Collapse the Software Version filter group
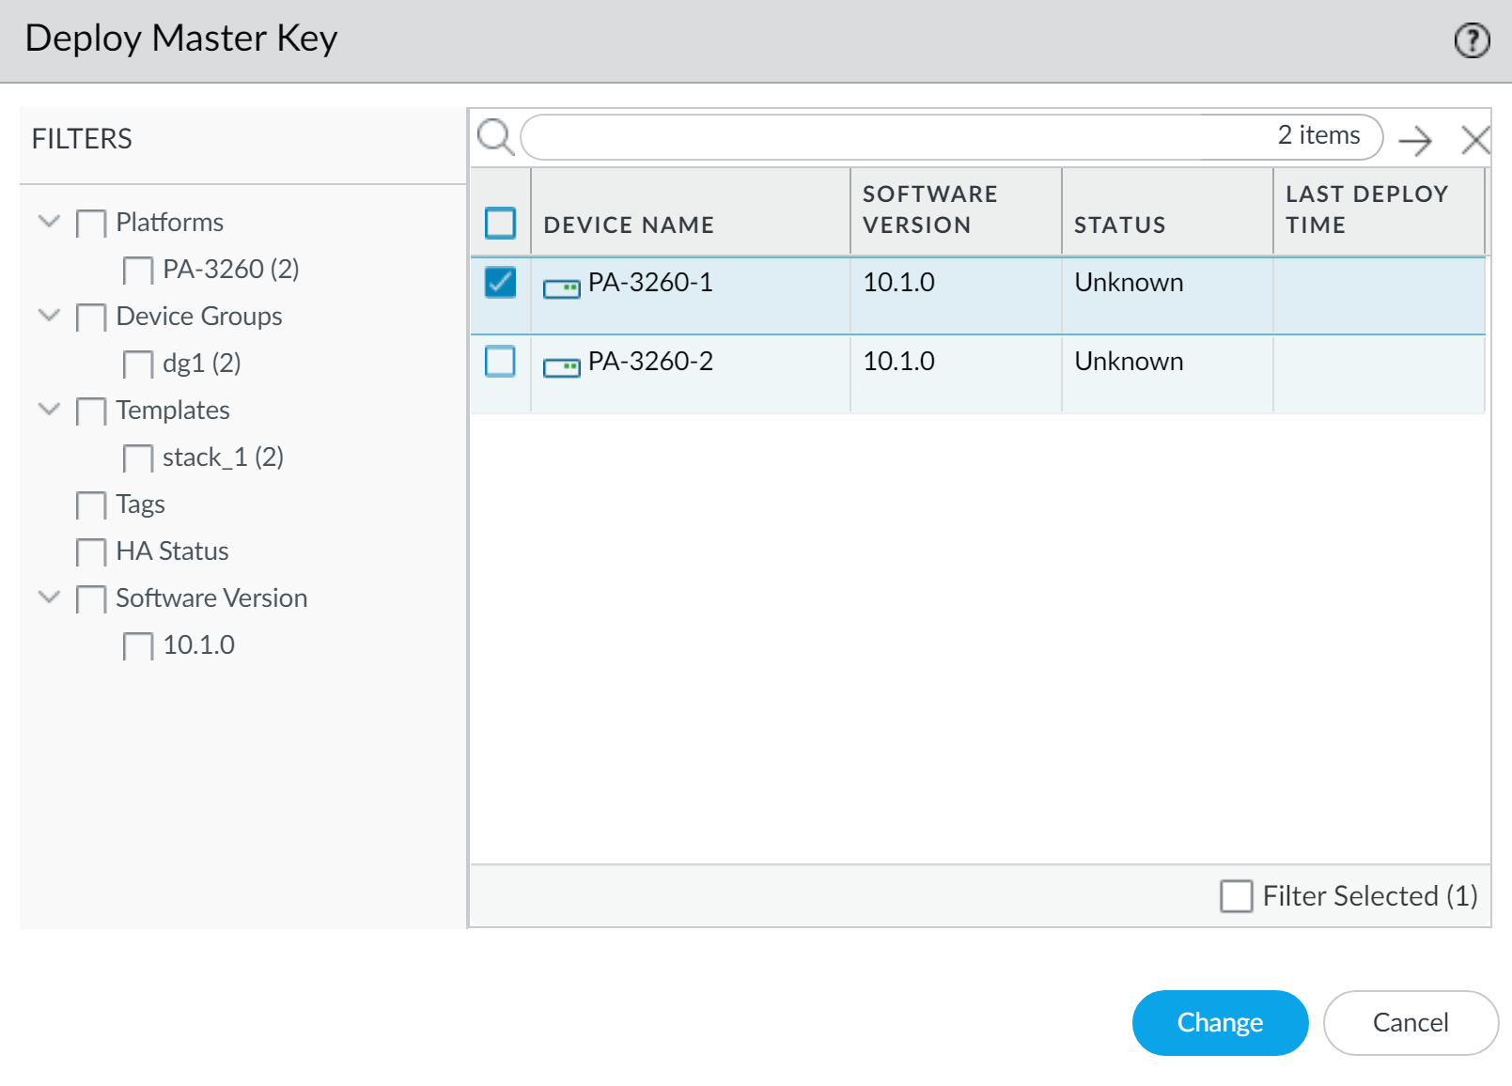1512x1086 pixels. click(49, 597)
